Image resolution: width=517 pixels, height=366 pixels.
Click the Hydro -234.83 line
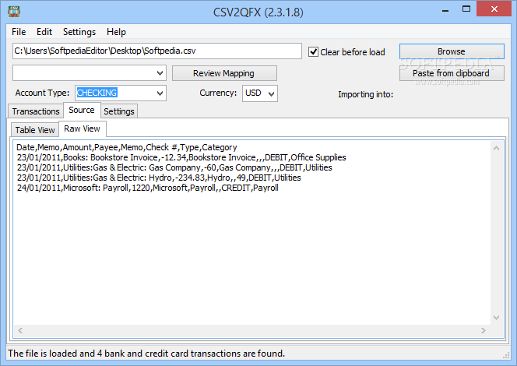159,178
